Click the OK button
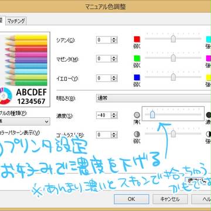 (x=131, y=199)
